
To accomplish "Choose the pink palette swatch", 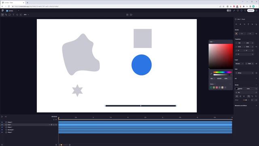I will point(217,88).
